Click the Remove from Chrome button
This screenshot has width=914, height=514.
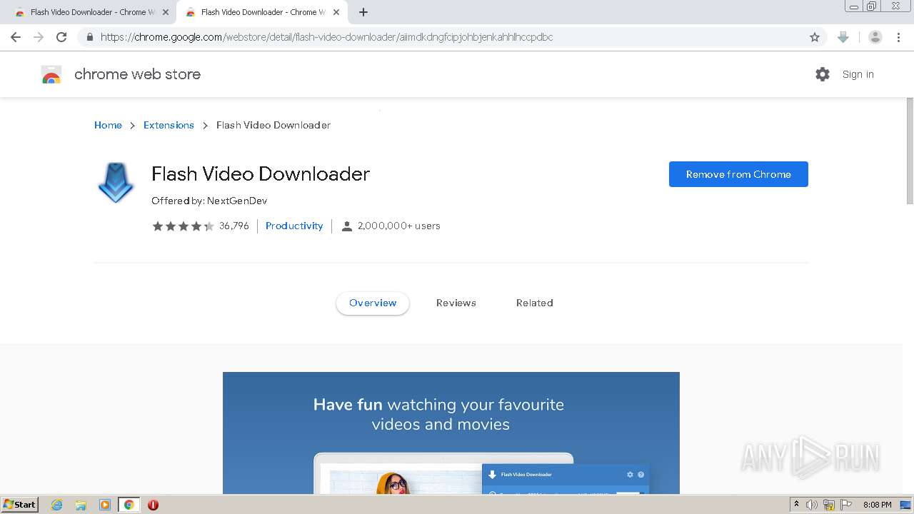click(x=738, y=174)
